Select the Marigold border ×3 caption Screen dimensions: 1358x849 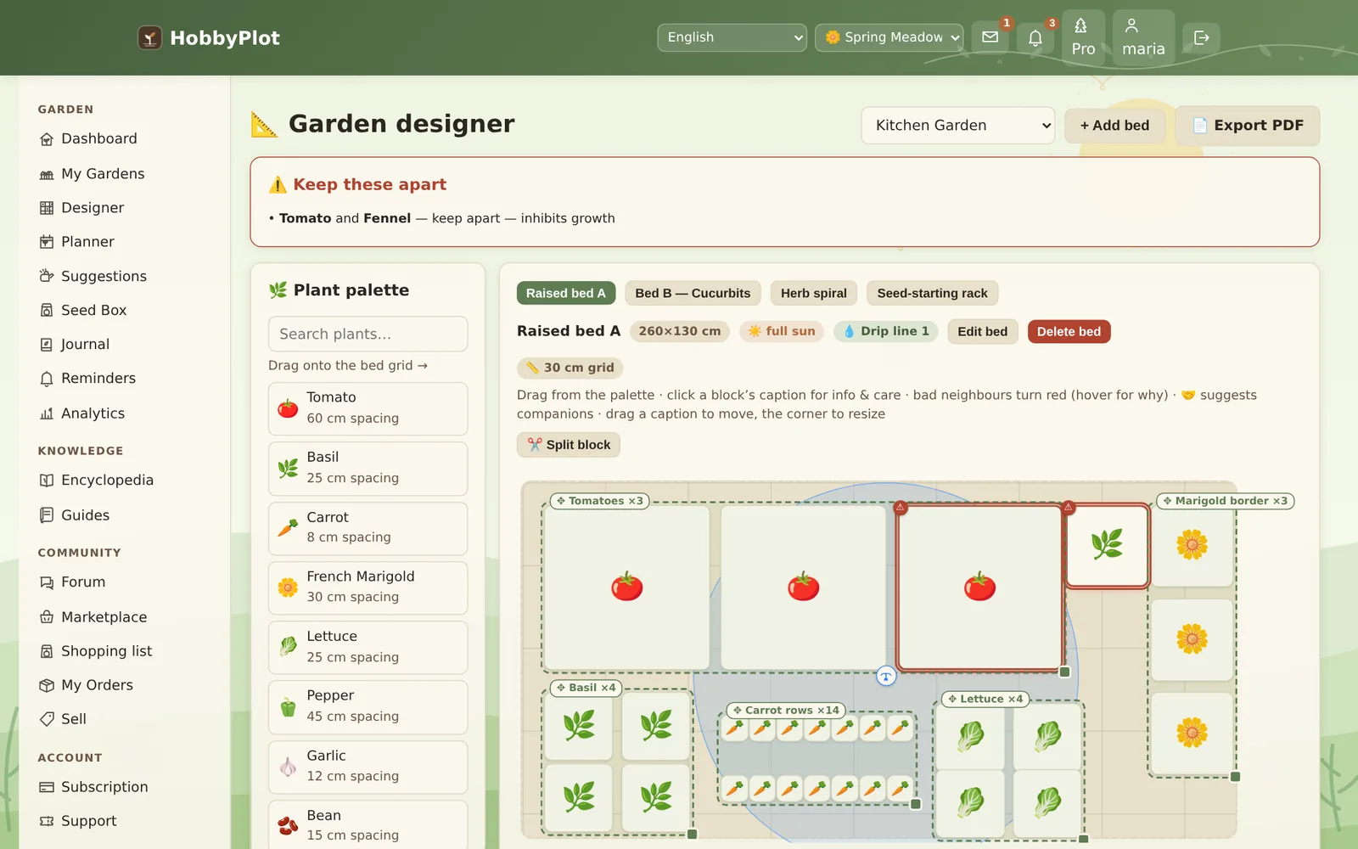1225,501
